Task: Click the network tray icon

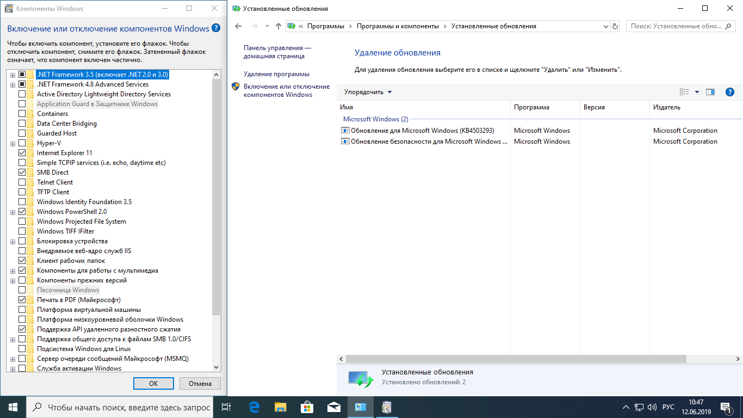Action: tap(639, 407)
